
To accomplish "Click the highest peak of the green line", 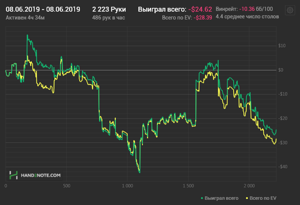I will pyautogui.click(x=27, y=35).
